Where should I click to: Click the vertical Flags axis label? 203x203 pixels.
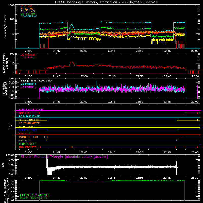point(10,127)
